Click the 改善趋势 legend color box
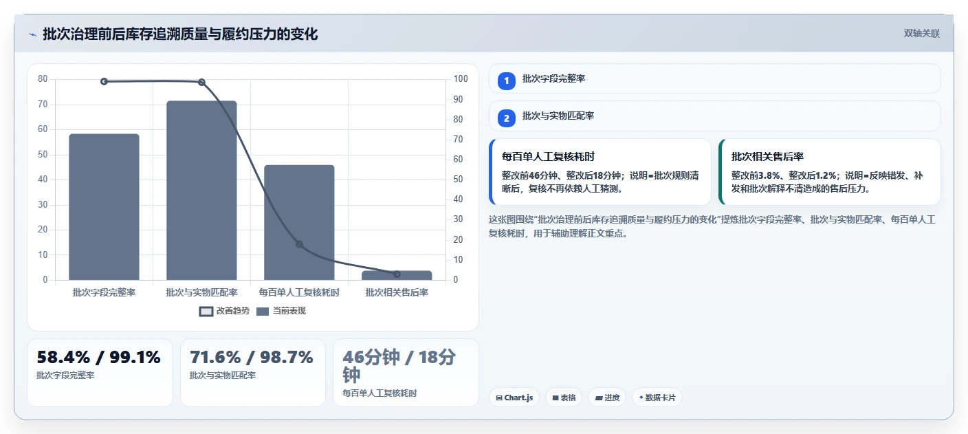Screen dimensions: 968x434 206,312
